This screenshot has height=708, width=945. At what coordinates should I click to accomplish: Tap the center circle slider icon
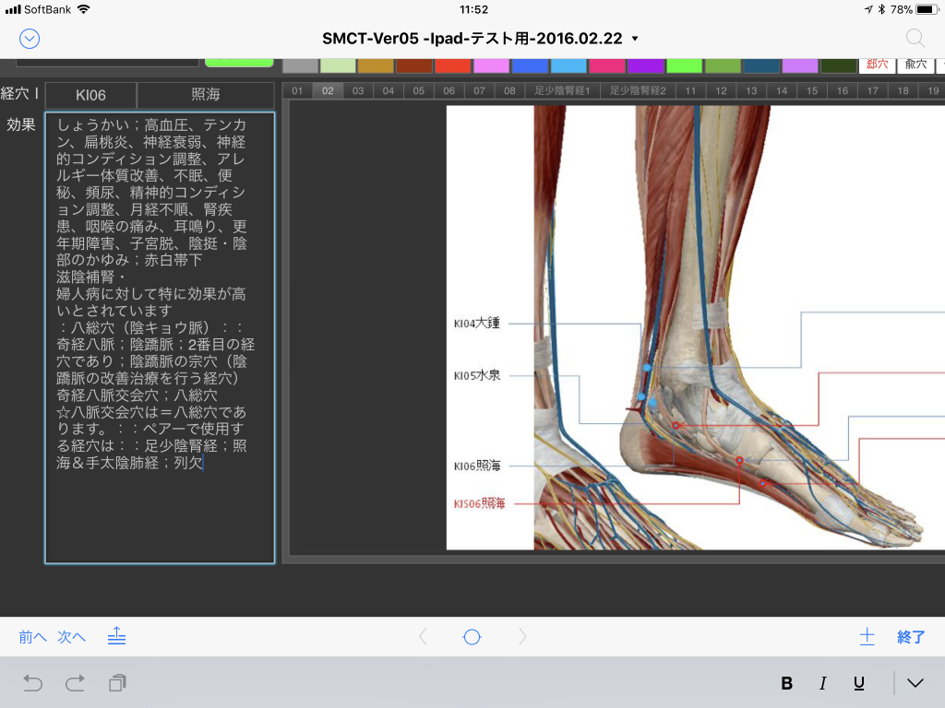coord(472,636)
